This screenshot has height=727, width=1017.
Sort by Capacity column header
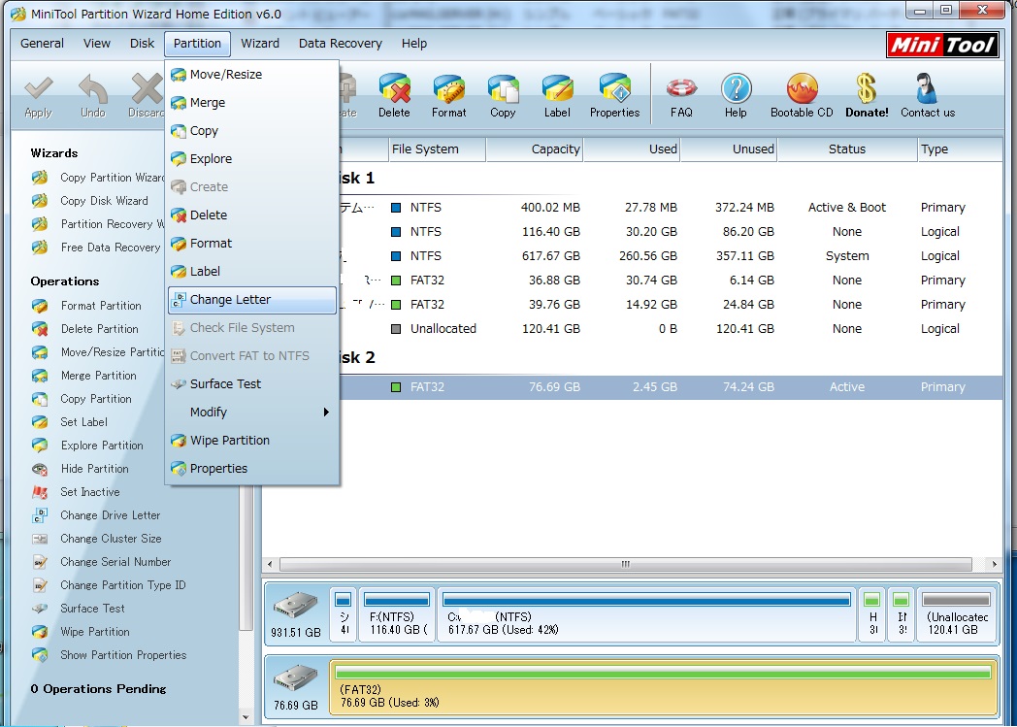coord(535,149)
